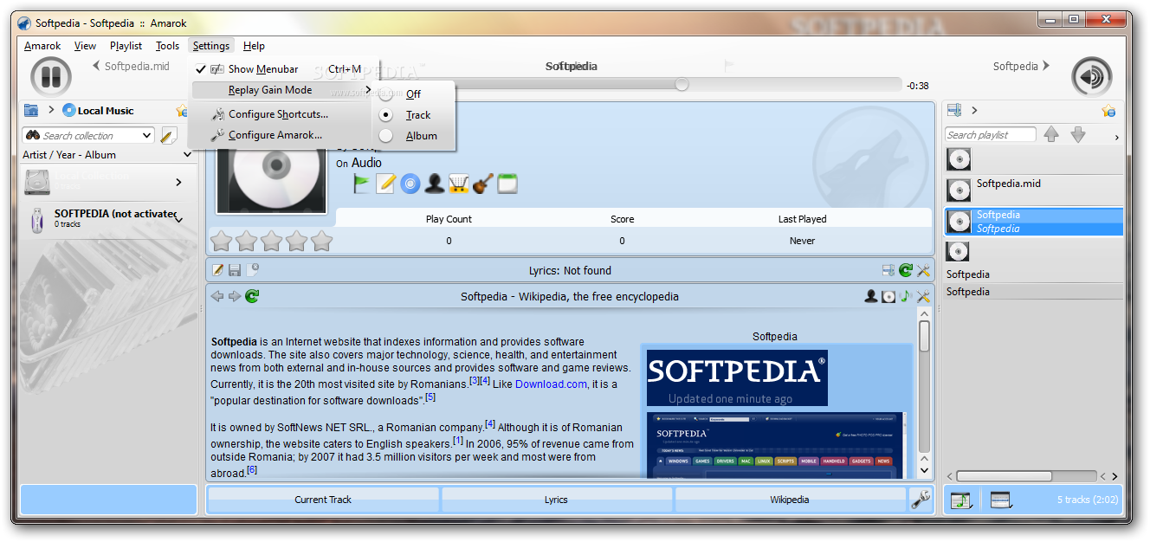Image resolution: width=1150 pixels, height=542 pixels.
Task: Click the green window icon next to guitar
Action: coord(507,183)
